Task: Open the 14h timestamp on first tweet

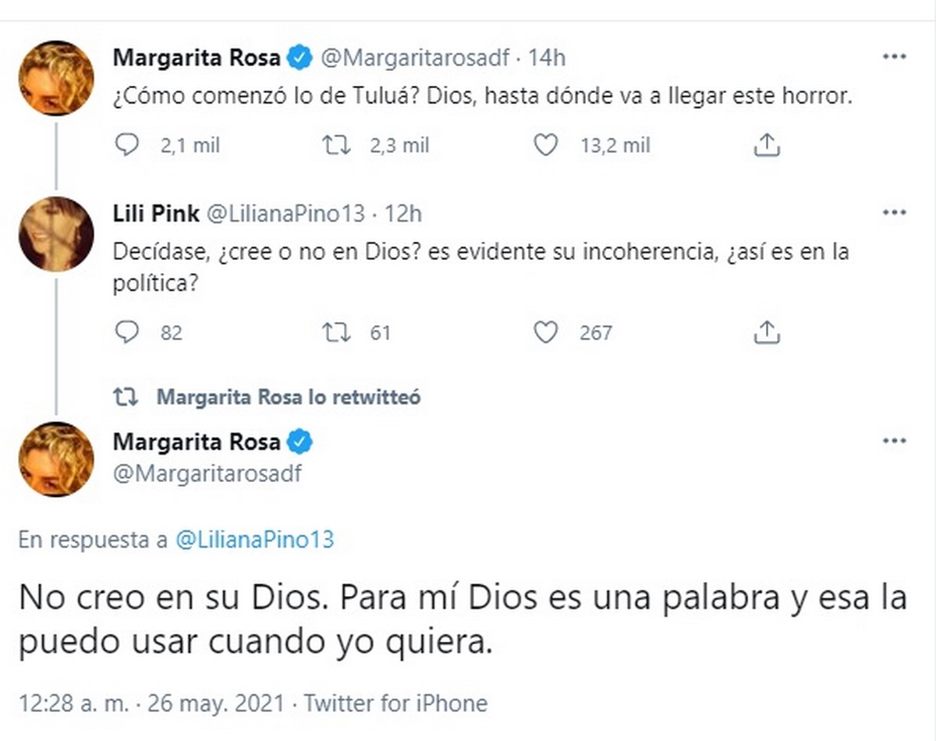Action: tap(546, 57)
